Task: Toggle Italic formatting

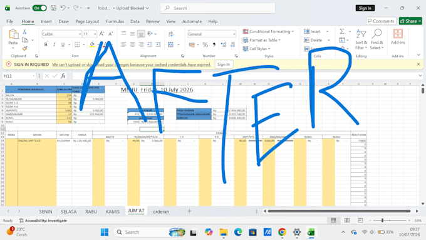Action: 55,44
